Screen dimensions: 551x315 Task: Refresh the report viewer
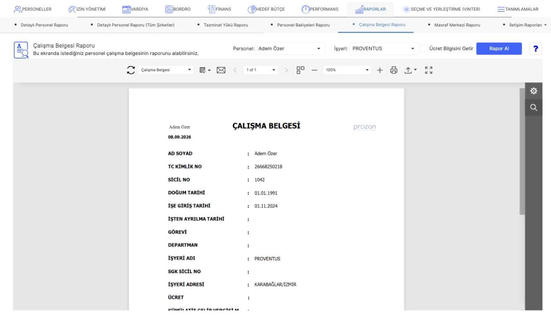click(131, 70)
